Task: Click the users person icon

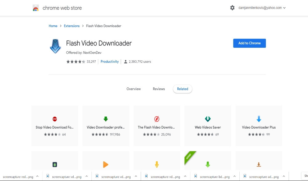Action: pyautogui.click(x=126, y=62)
